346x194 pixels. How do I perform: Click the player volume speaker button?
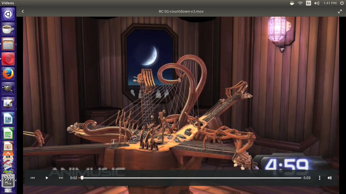330,178
